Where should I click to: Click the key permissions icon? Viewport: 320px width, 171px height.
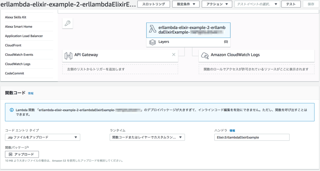coord(68,23)
